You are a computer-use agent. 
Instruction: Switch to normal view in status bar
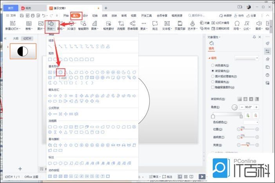pyautogui.click(x=180, y=177)
